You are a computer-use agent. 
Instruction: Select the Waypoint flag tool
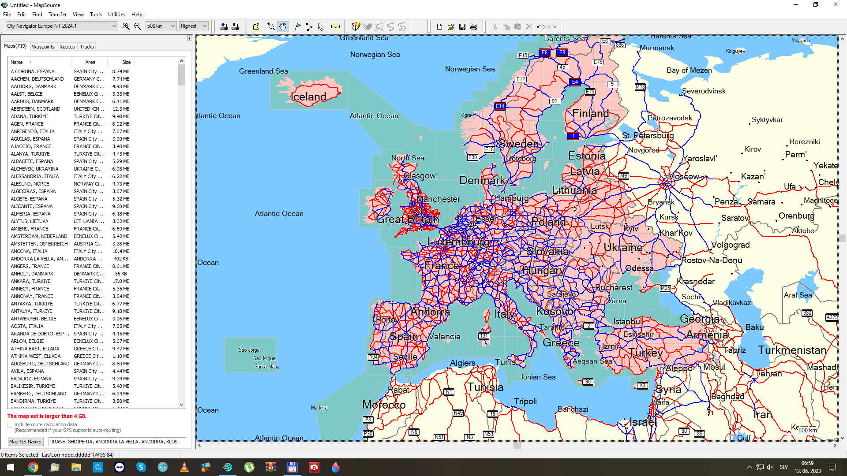298,26
